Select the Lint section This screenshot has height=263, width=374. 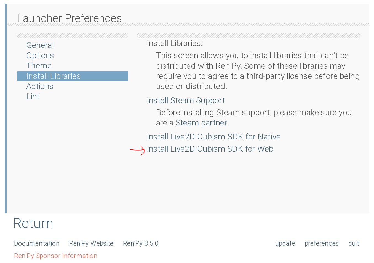pyautogui.click(x=33, y=96)
